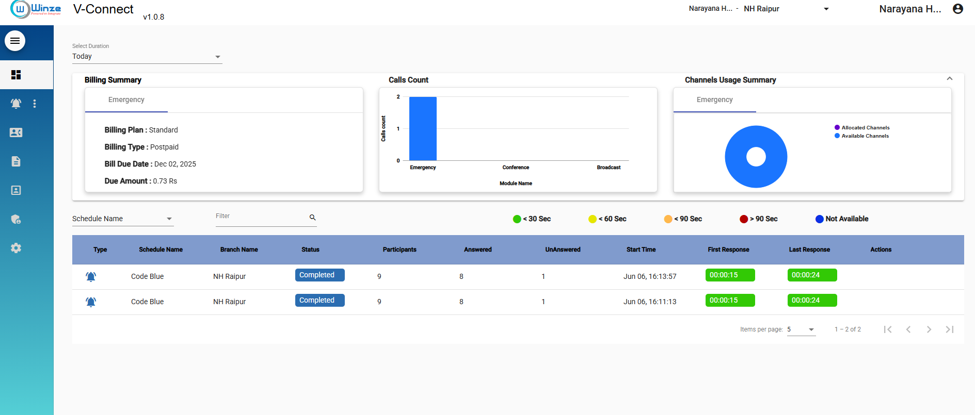
Task: Click the blue Emergency bar in chart
Action: (x=423, y=129)
